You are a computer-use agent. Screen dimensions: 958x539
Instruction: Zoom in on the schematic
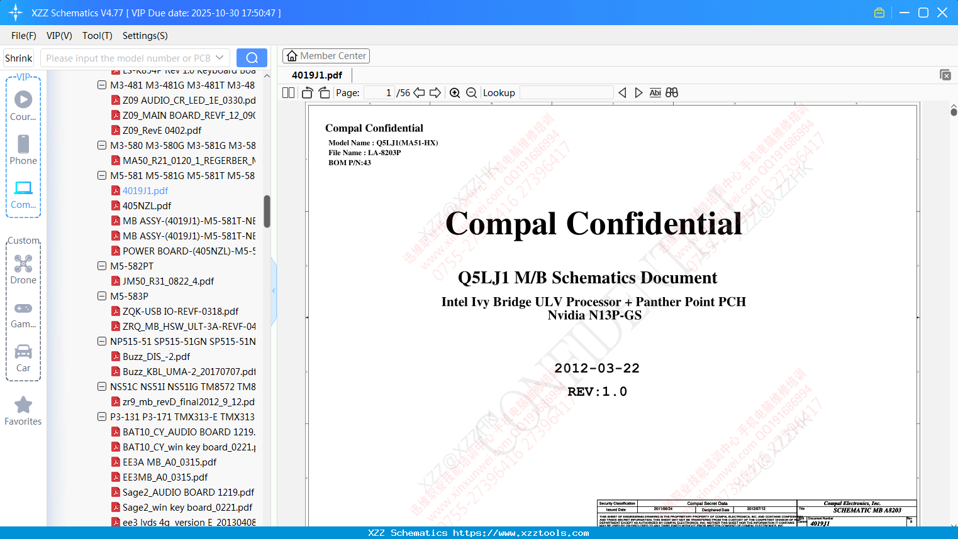coord(455,93)
